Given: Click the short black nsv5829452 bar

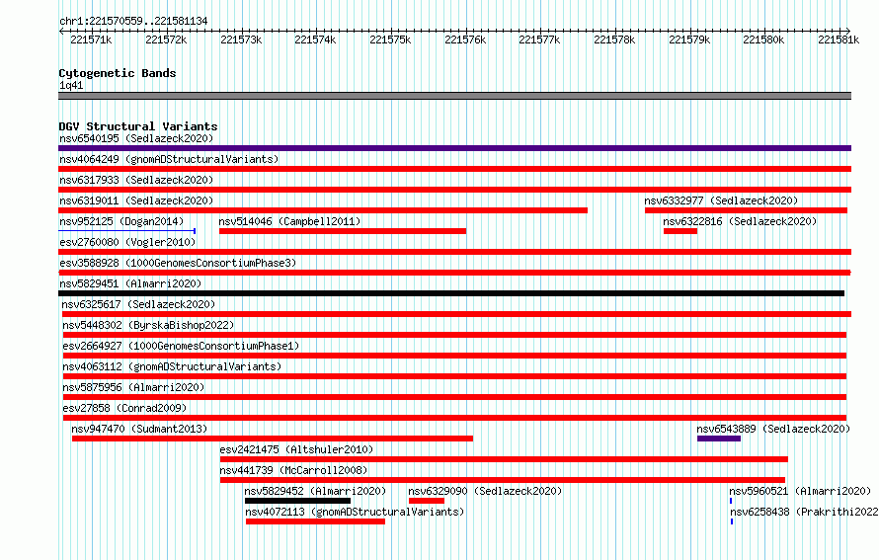Looking at the screenshot, I should coord(297,501).
